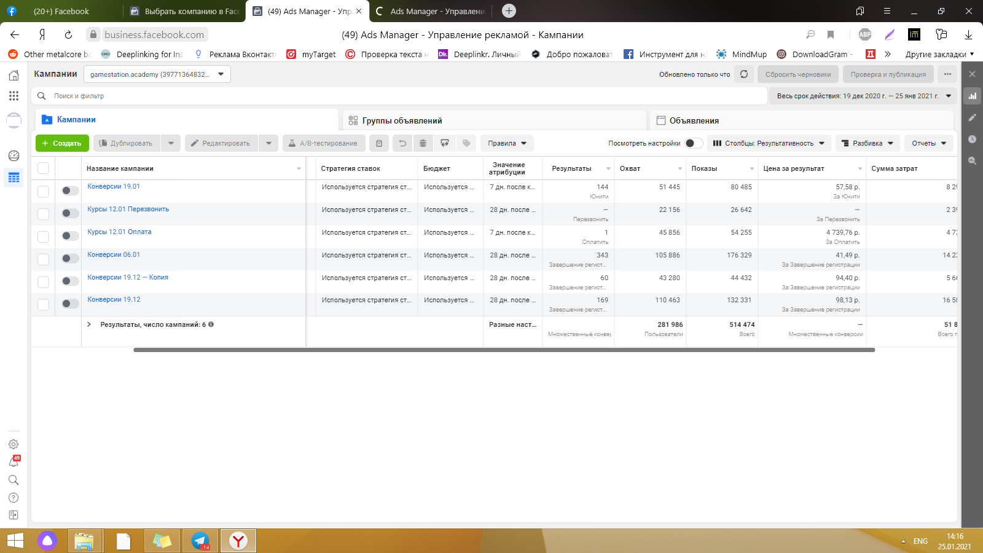Toggle Конверсии 19.01 campaign switch
983x553 pixels.
click(70, 190)
